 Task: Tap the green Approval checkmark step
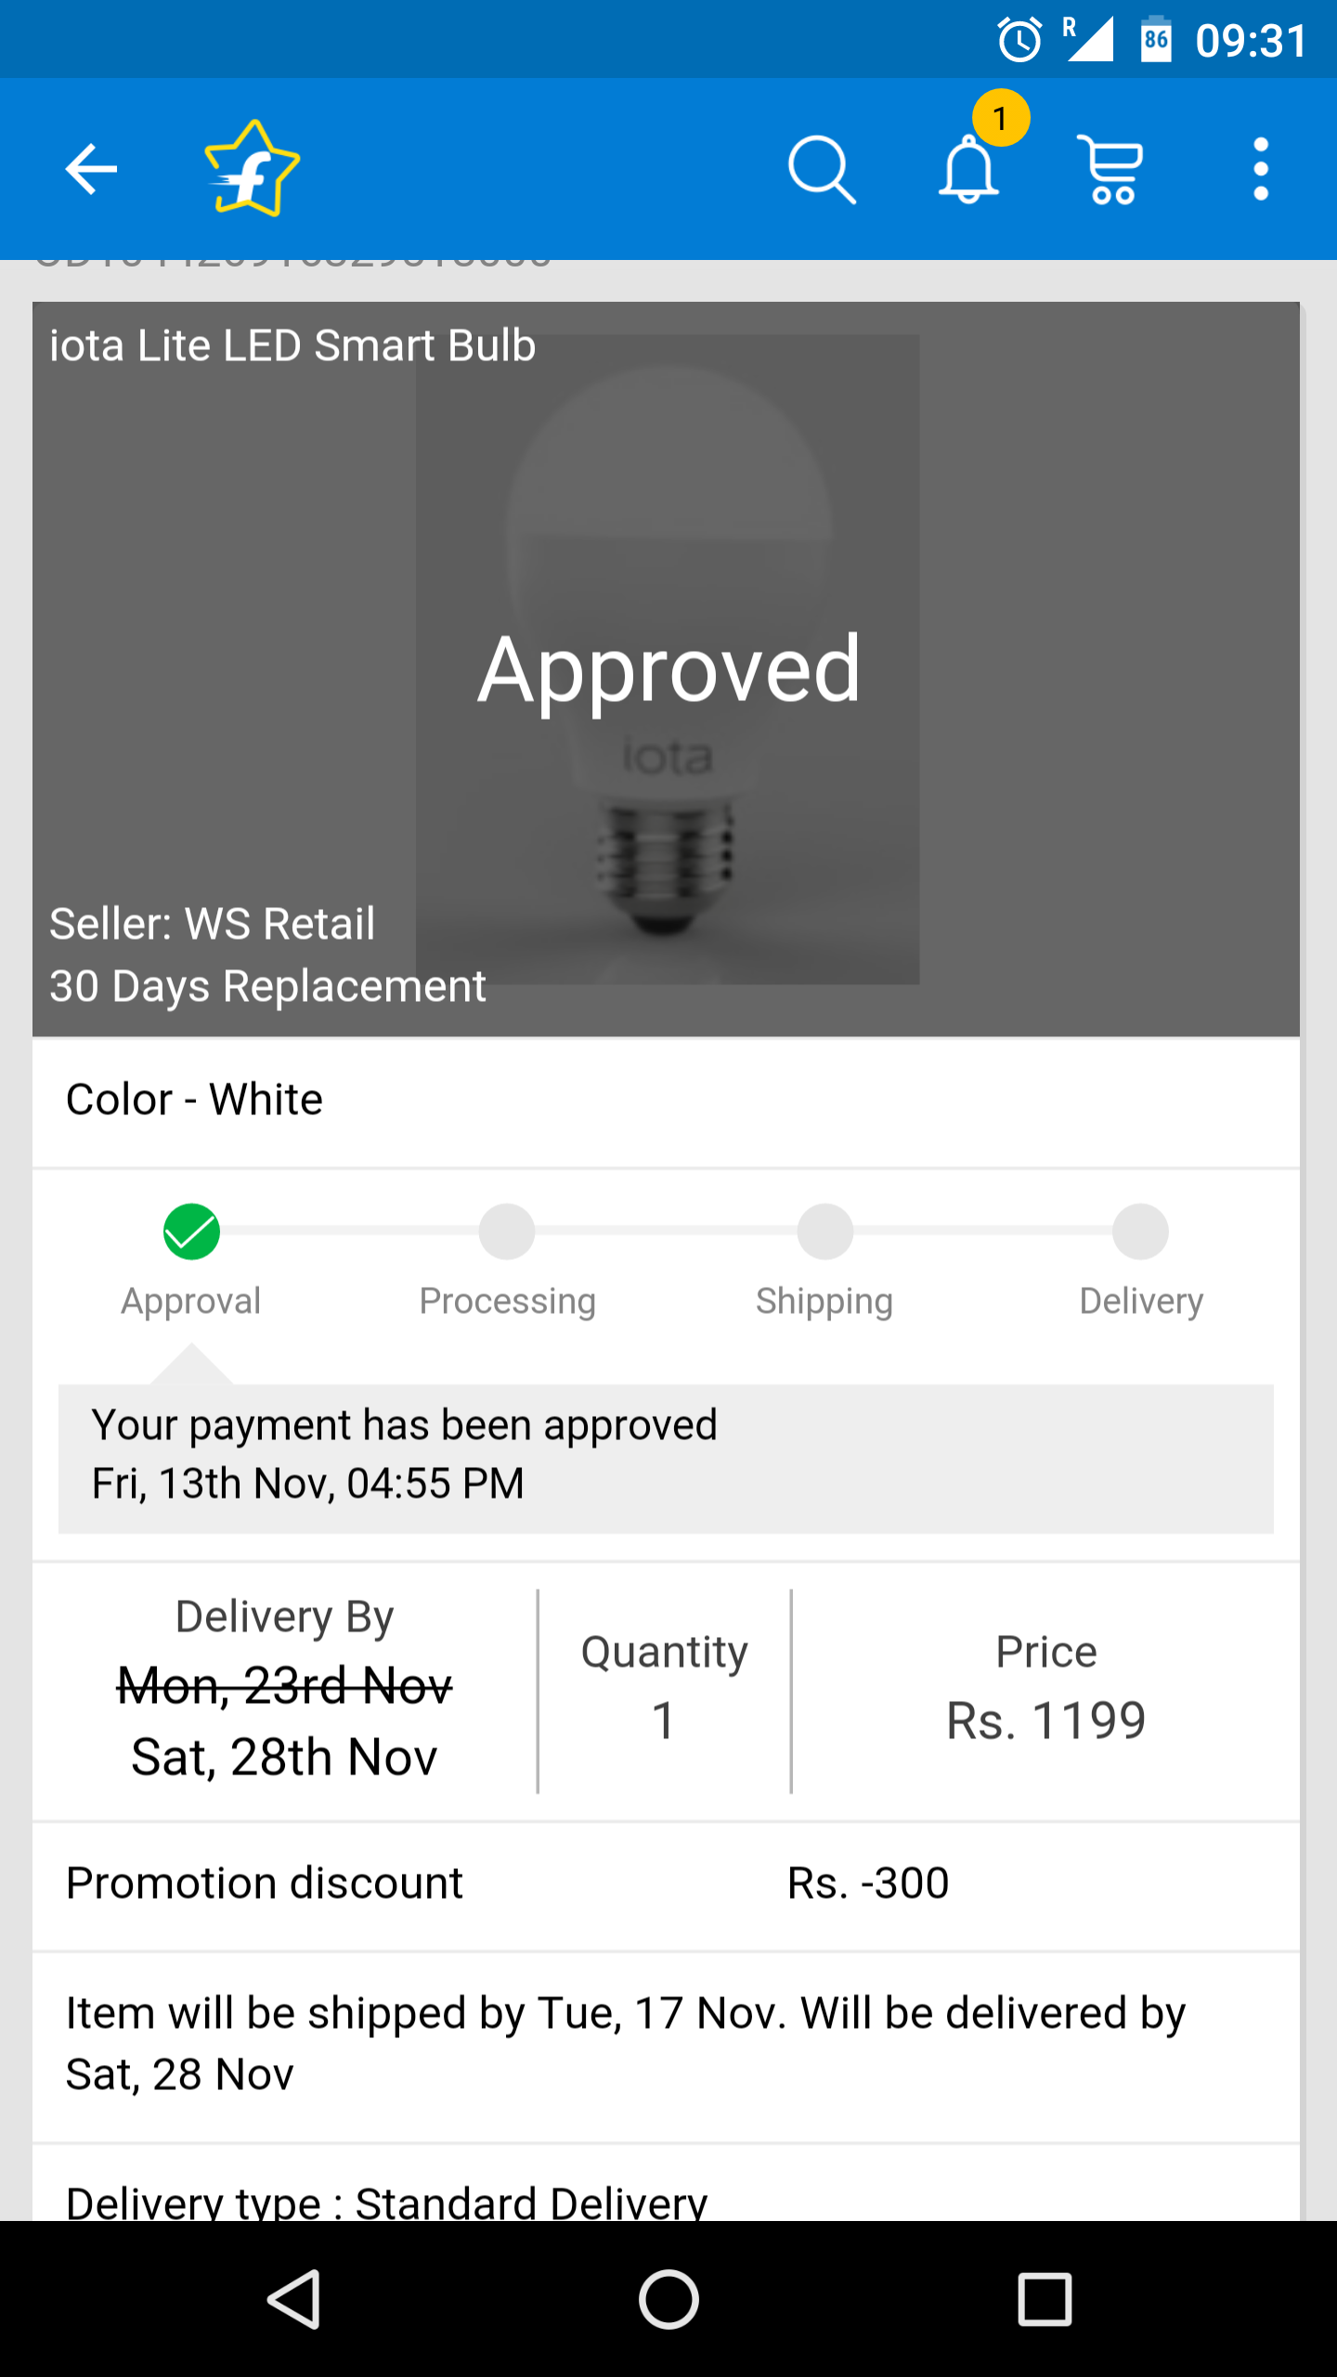click(x=191, y=1232)
